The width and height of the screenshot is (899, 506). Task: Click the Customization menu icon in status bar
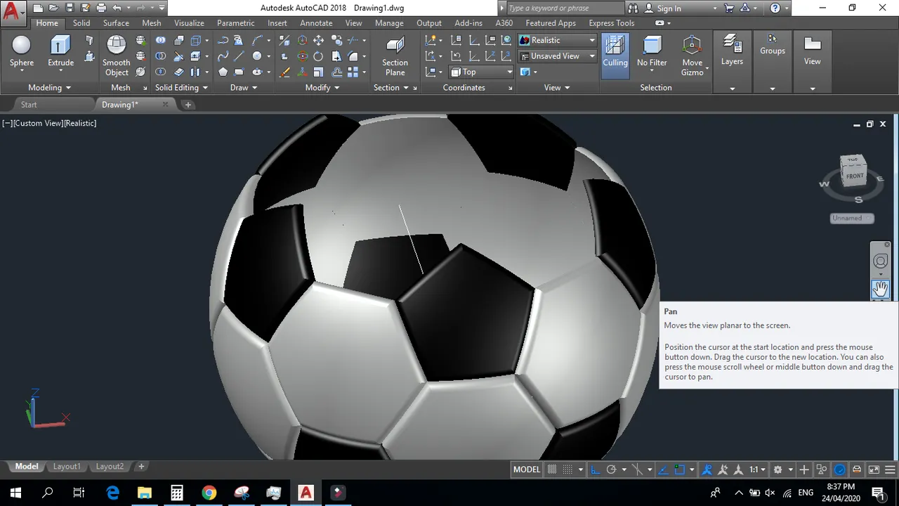(x=891, y=469)
